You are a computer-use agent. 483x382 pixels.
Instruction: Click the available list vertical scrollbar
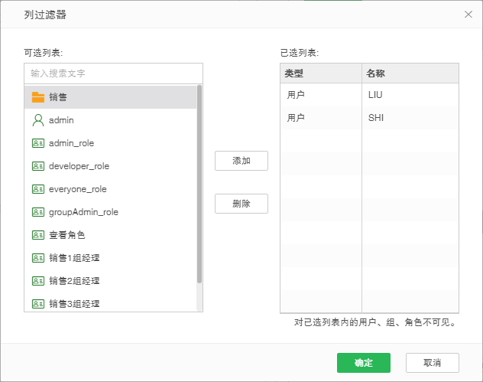click(x=199, y=184)
